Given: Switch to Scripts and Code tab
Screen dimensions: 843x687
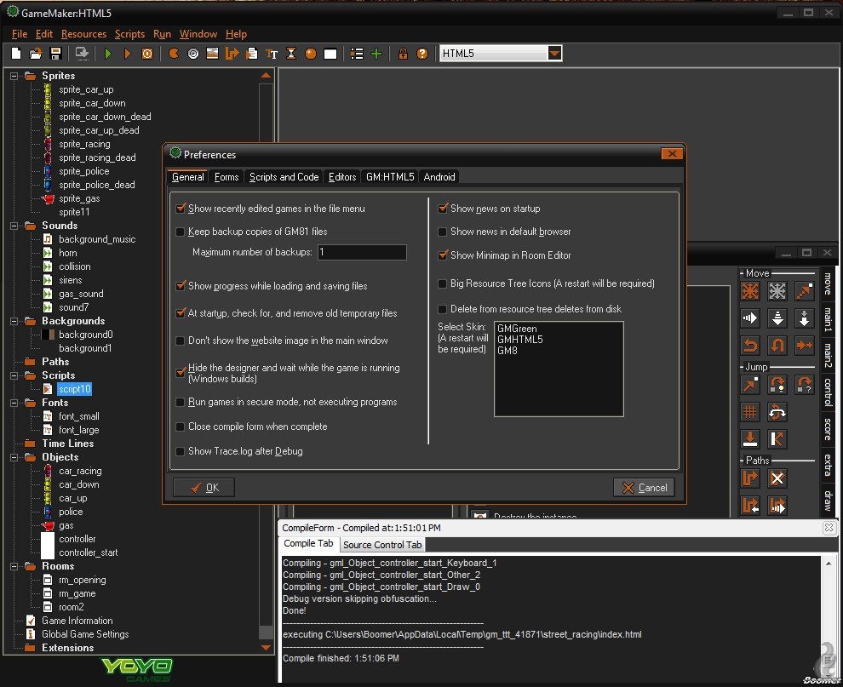Looking at the screenshot, I should (x=284, y=177).
